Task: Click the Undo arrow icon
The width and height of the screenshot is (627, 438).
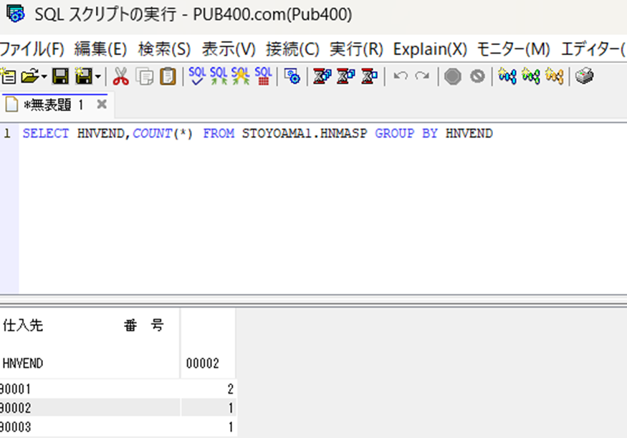Action: (x=401, y=76)
